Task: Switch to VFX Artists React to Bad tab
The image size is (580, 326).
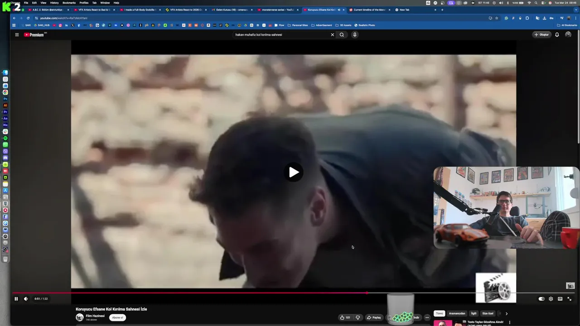Action: (94, 10)
